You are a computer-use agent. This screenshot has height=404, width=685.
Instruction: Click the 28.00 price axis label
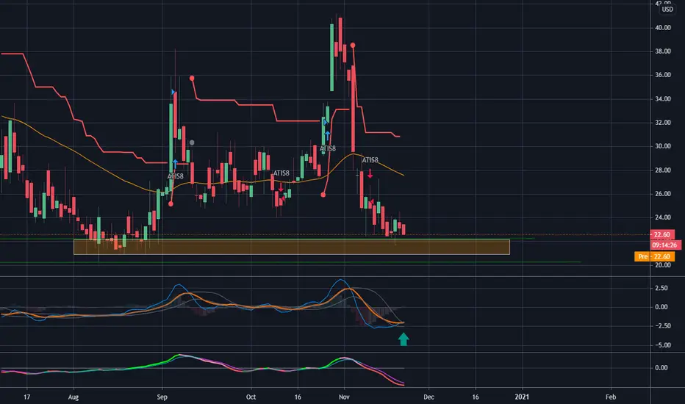click(x=663, y=170)
